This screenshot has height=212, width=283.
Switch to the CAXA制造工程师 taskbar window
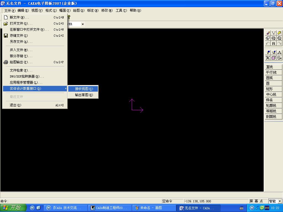110,208
